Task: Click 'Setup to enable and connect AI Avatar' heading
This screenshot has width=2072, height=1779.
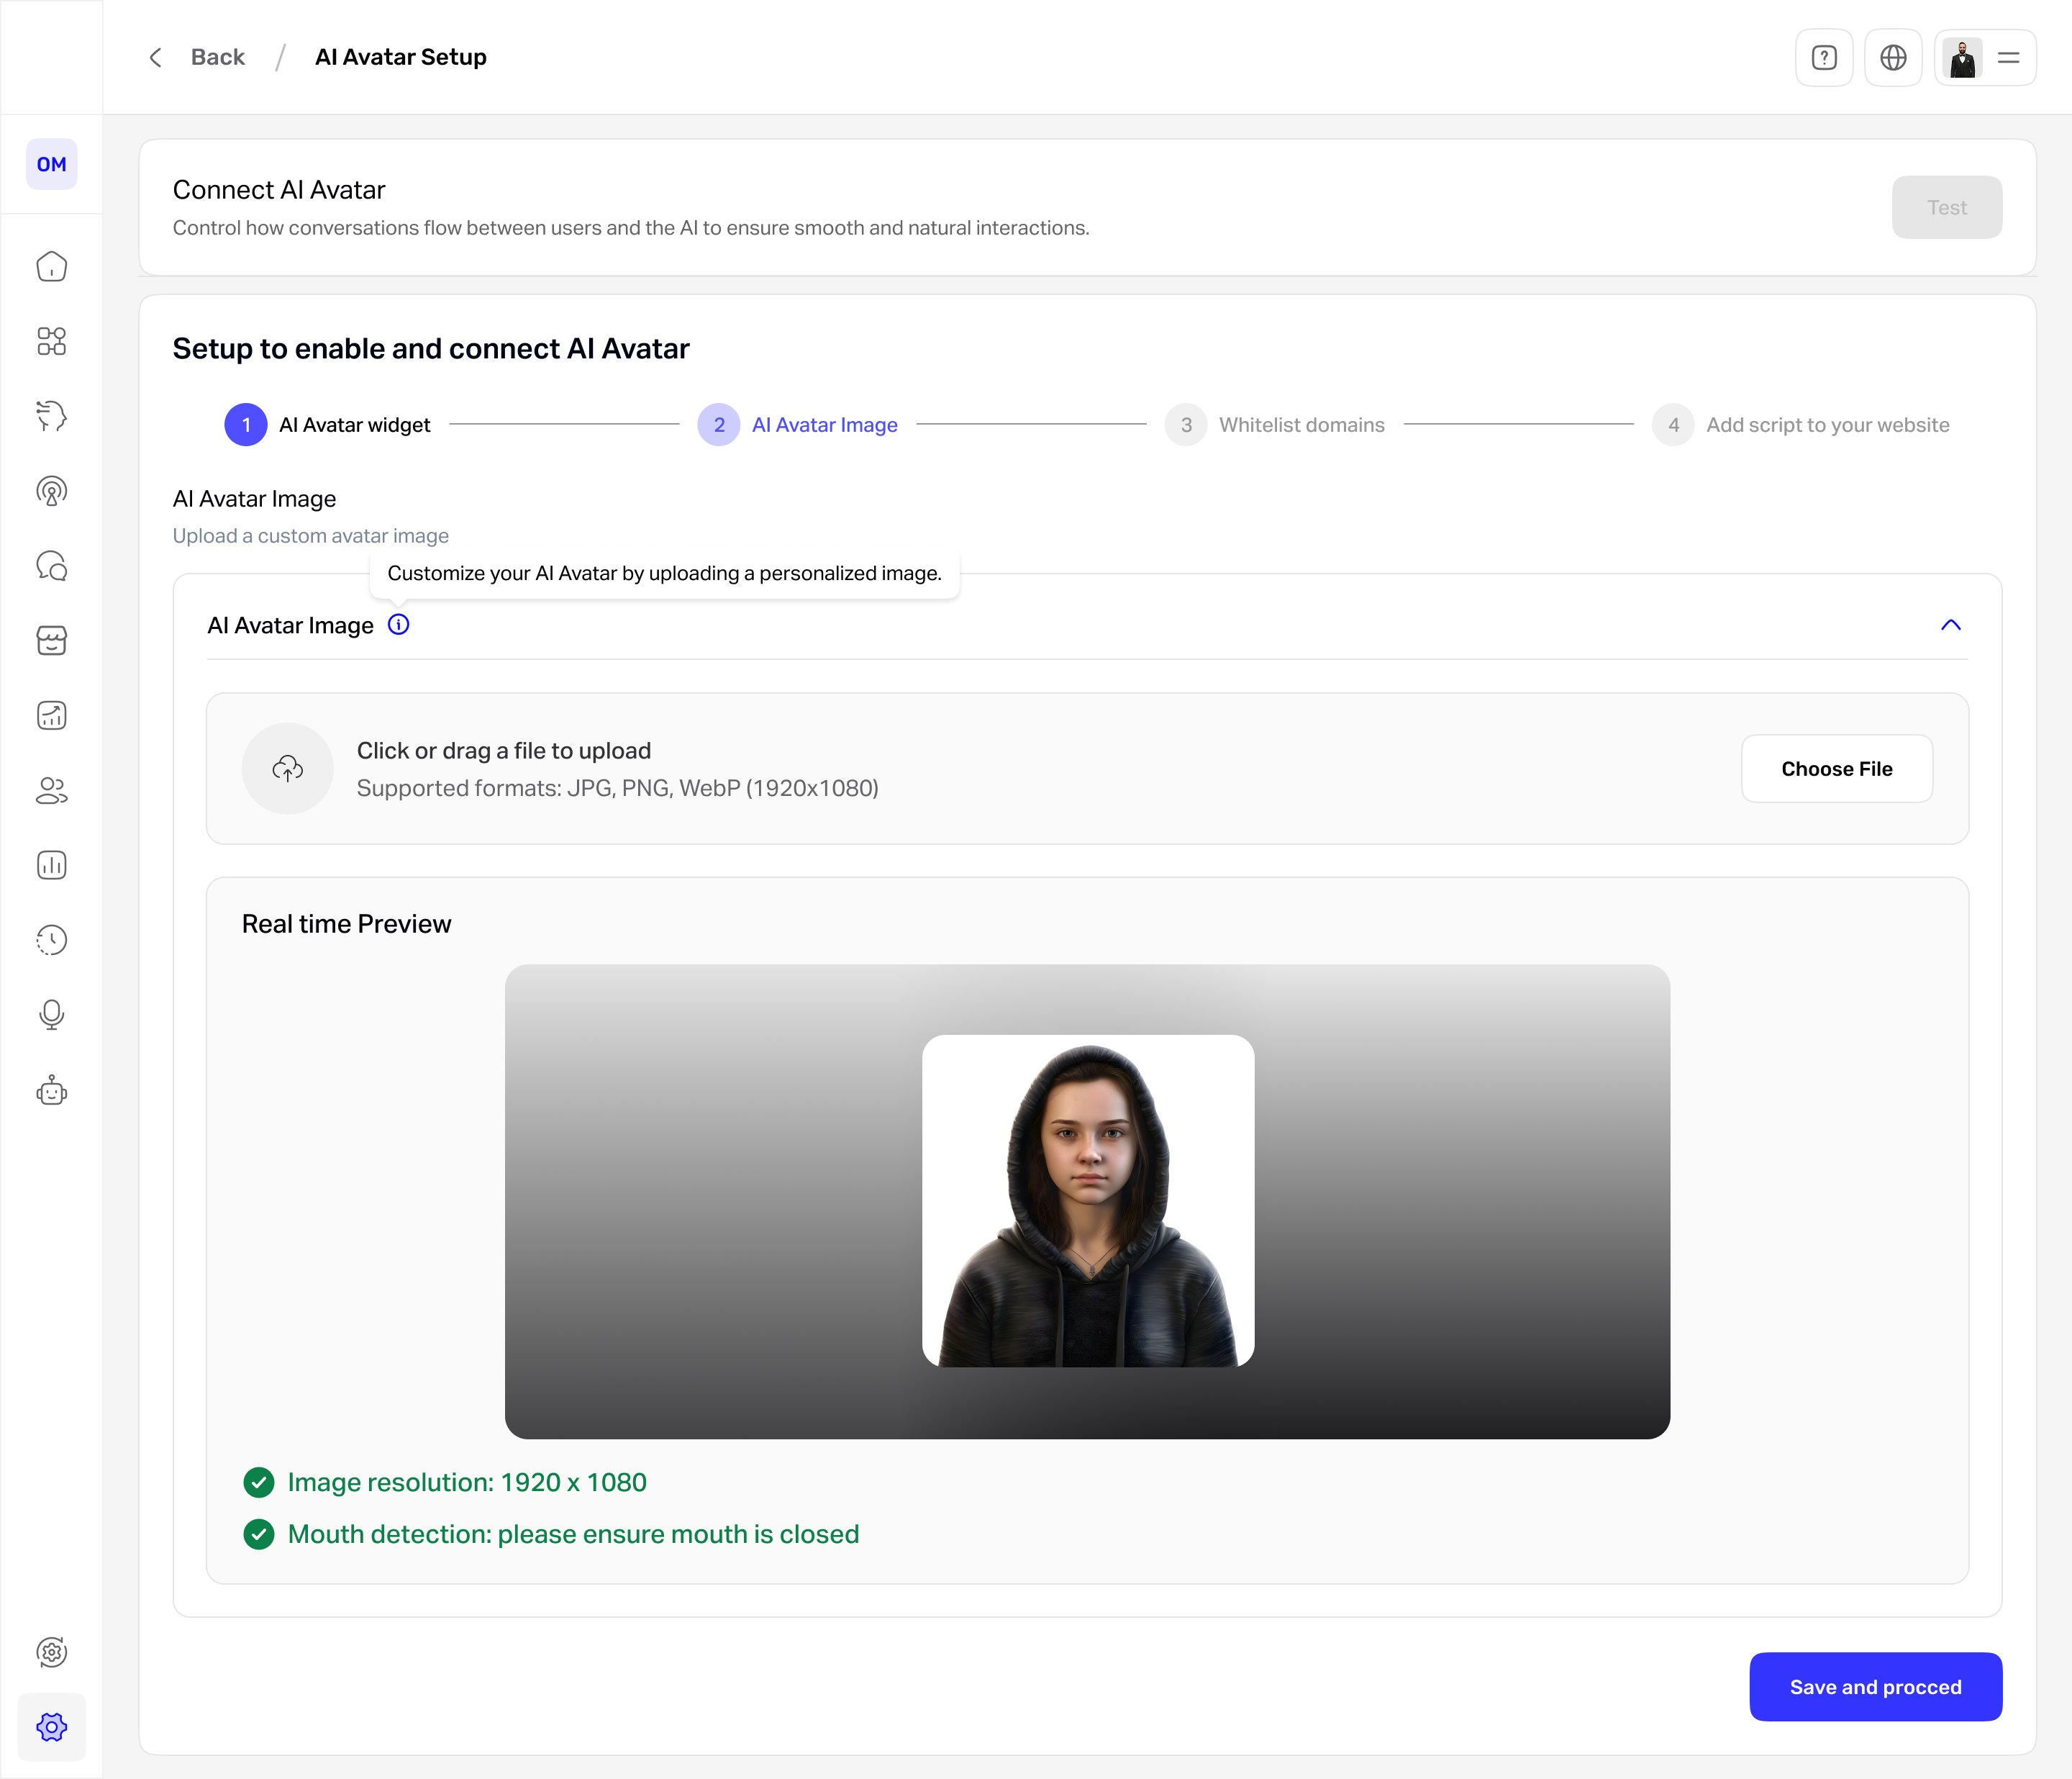Action: pos(431,348)
